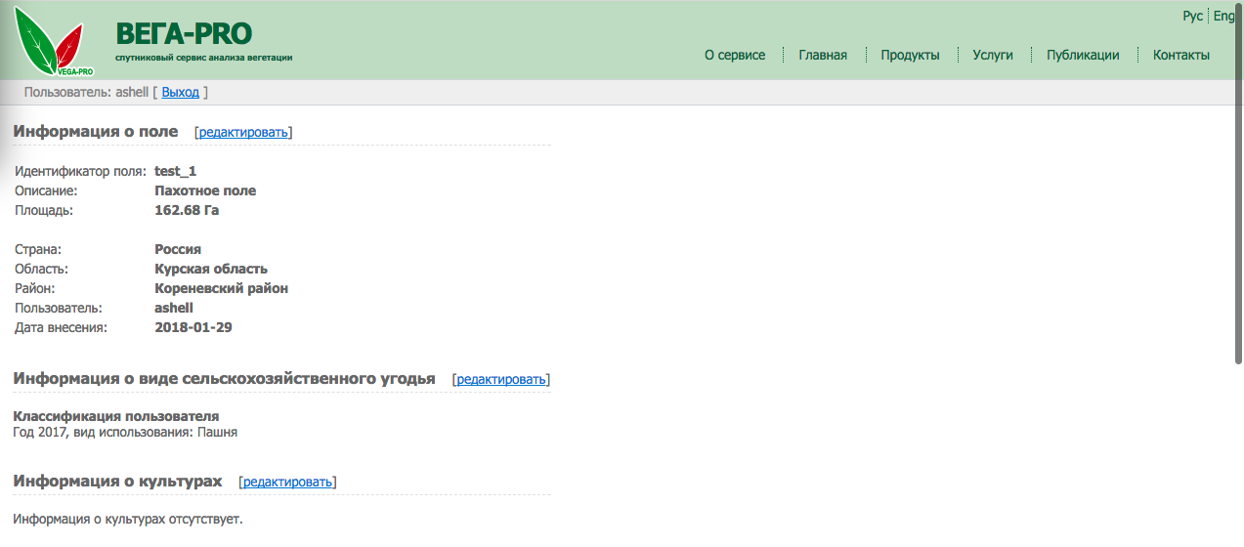Click the ВЕГА-PRO site title
The height and width of the screenshot is (547, 1244).
[x=184, y=34]
